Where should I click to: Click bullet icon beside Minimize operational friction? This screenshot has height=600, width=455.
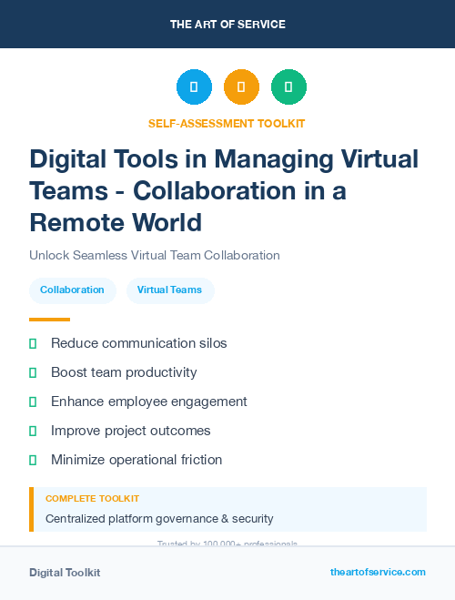coord(33,460)
